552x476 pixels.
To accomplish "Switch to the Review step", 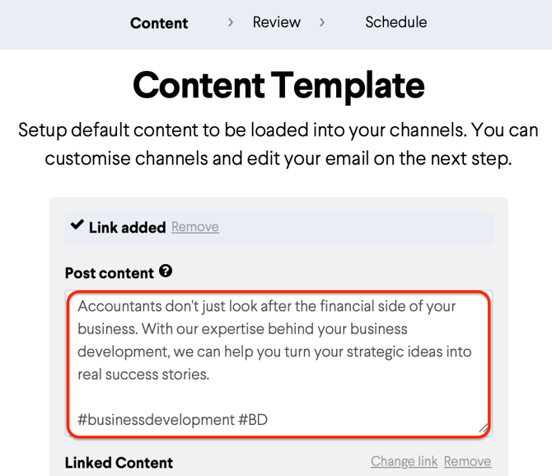I will 277,22.
